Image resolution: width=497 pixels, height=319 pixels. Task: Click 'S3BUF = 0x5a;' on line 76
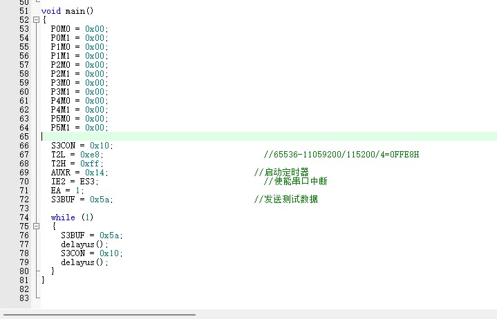(92, 235)
